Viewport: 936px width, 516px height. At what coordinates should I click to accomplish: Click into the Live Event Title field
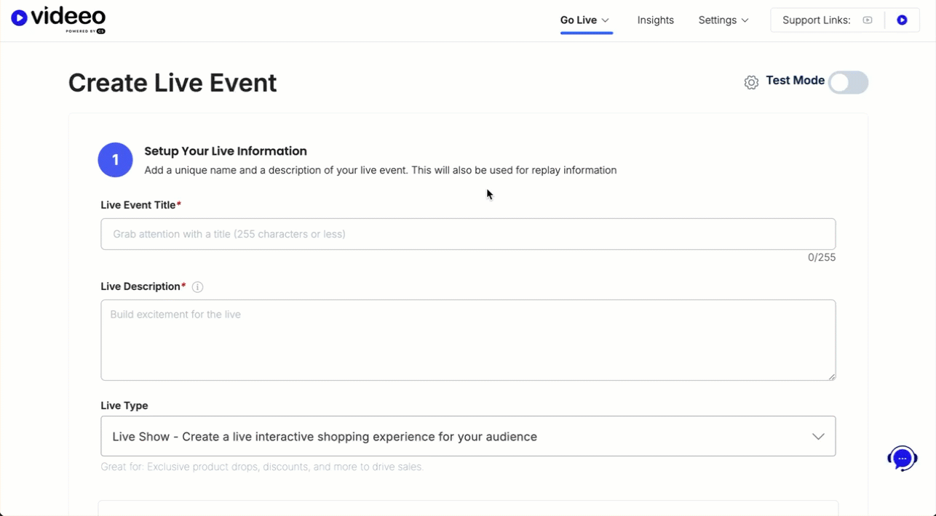[467, 234]
